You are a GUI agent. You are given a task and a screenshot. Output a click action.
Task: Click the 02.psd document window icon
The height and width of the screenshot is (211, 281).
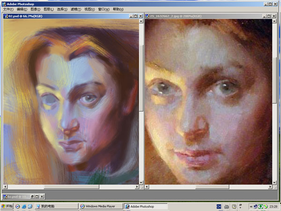click(x=6, y=16)
